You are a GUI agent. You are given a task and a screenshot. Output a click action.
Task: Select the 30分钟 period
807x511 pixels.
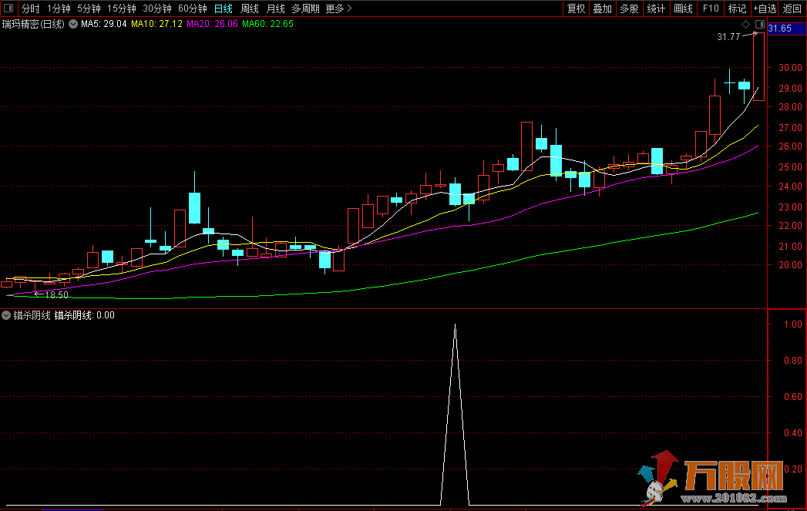(157, 8)
